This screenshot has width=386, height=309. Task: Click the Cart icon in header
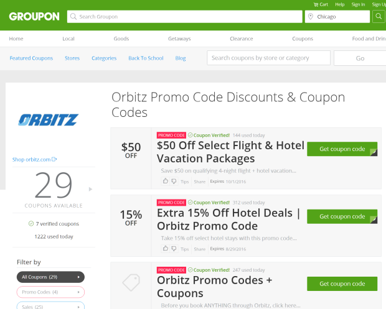pyautogui.click(x=316, y=4)
